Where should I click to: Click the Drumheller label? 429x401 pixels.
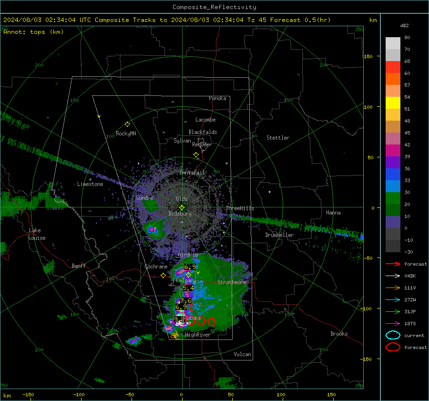tap(279, 235)
